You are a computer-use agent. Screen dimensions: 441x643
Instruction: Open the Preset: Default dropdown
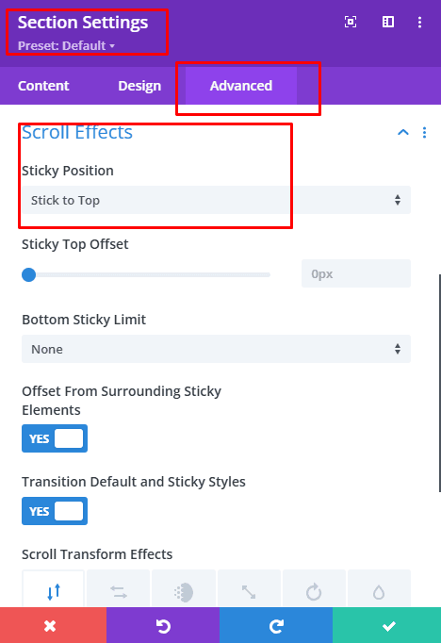[66, 45]
